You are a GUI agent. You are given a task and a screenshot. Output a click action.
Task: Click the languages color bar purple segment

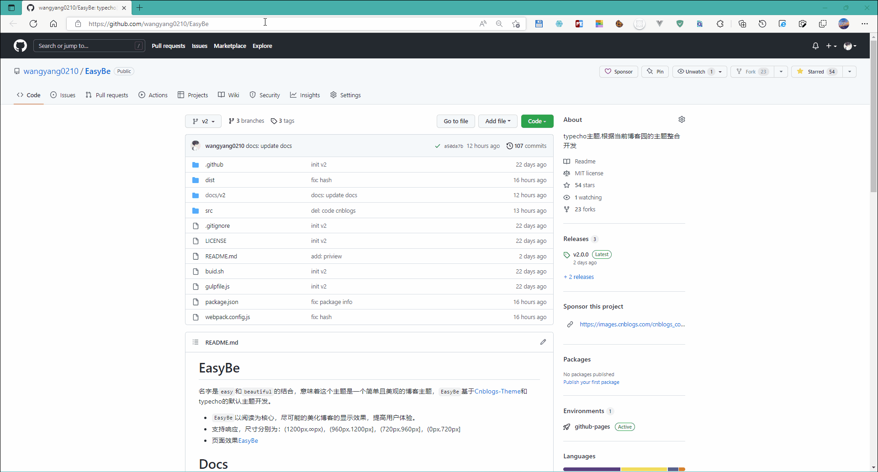point(592,469)
